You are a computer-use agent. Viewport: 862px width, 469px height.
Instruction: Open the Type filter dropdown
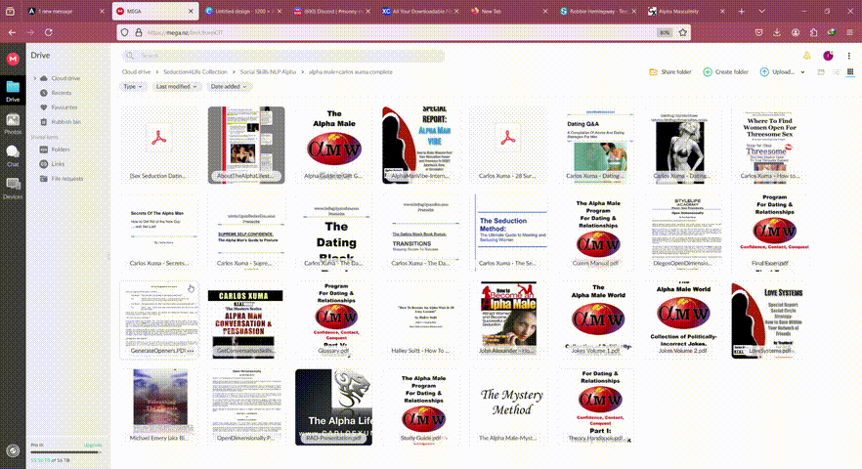coord(133,86)
